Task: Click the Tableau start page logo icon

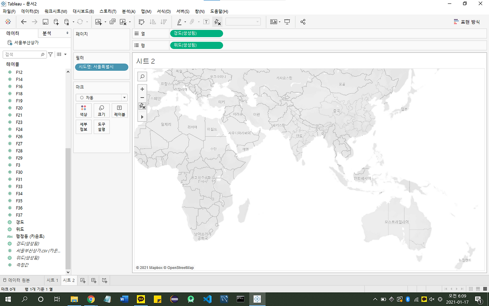Action: pyautogui.click(x=8, y=22)
